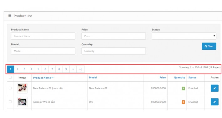This screenshot has height=118, width=222.
Task: Click quantity badge 0 for Adicolor W5
Action: [x=183, y=102]
